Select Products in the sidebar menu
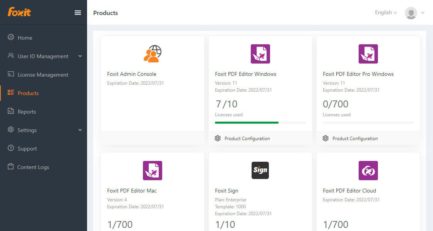 (x=28, y=93)
